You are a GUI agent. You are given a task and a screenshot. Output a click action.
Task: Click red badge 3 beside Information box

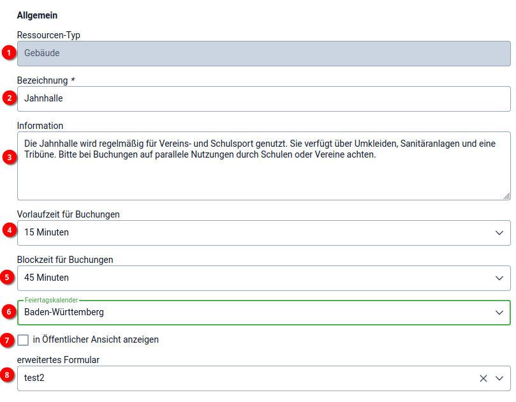[8, 158]
